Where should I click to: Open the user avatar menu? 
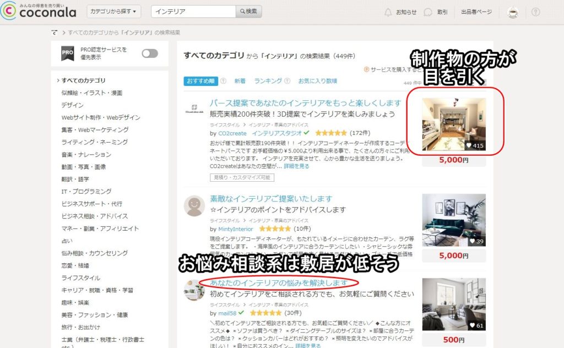pos(513,13)
